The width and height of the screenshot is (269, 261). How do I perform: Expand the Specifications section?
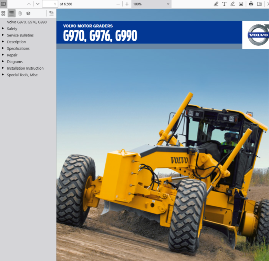point(3,48)
